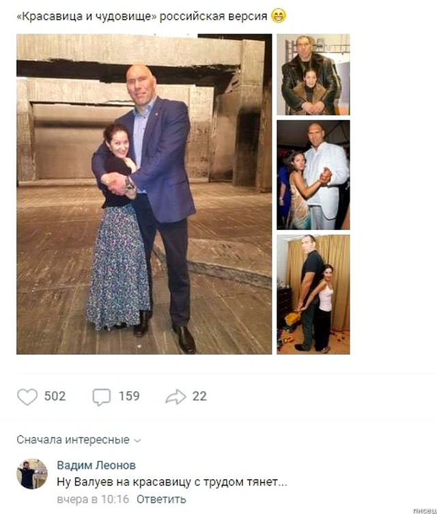
Task: Click the 502 likes counter
Action: coord(55,397)
